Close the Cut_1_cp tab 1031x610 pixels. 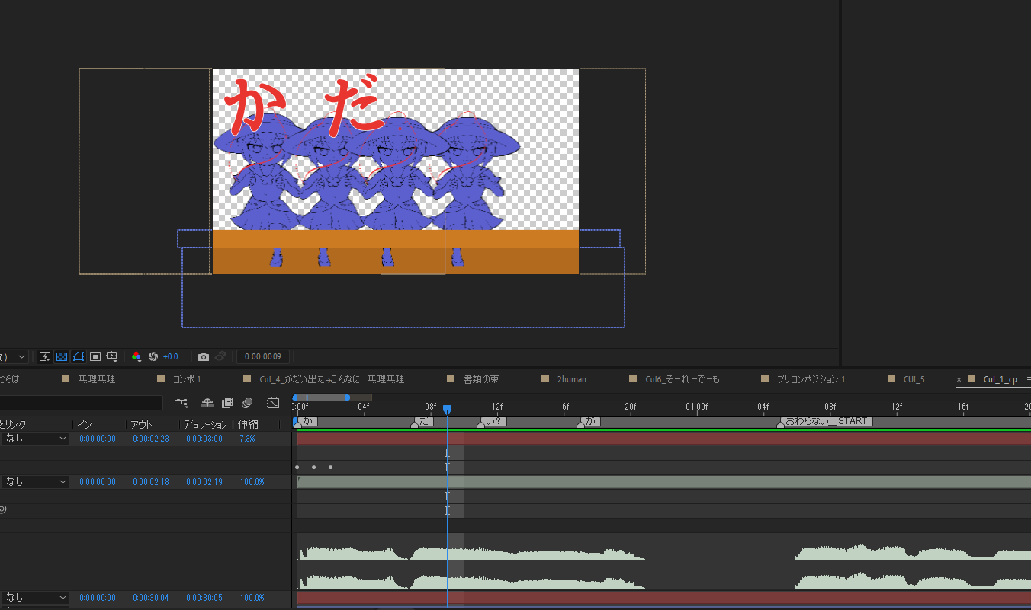pyautogui.click(x=959, y=379)
